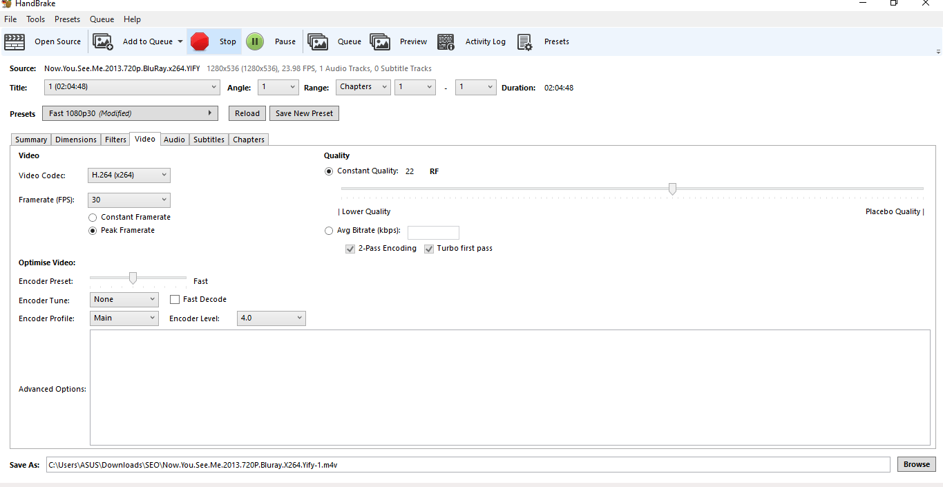Image resolution: width=943 pixels, height=487 pixels.
Task: Open the Presets panel icon
Action: point(524,41)
